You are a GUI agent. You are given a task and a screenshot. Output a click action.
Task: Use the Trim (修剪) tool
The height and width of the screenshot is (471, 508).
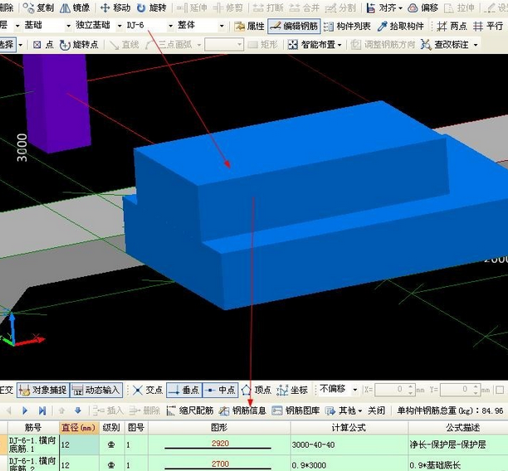click(x=228, y=7)
